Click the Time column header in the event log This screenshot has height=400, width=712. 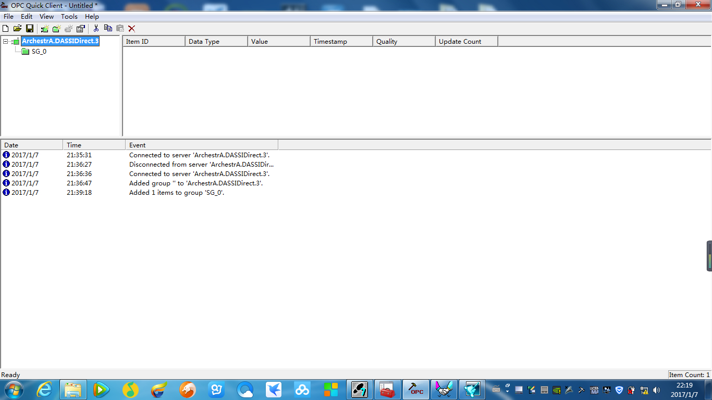(94, 145)
